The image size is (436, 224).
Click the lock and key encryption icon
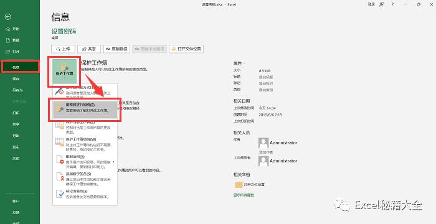tap(60, 108)
